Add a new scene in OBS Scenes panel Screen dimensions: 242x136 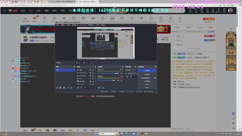click(x=57, y=88)
